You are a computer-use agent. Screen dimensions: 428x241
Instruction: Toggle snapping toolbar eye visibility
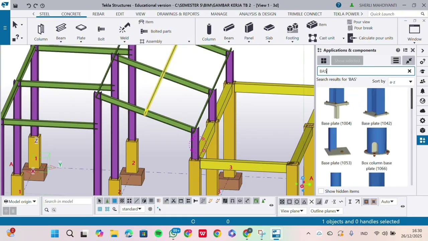pos(403,206)
